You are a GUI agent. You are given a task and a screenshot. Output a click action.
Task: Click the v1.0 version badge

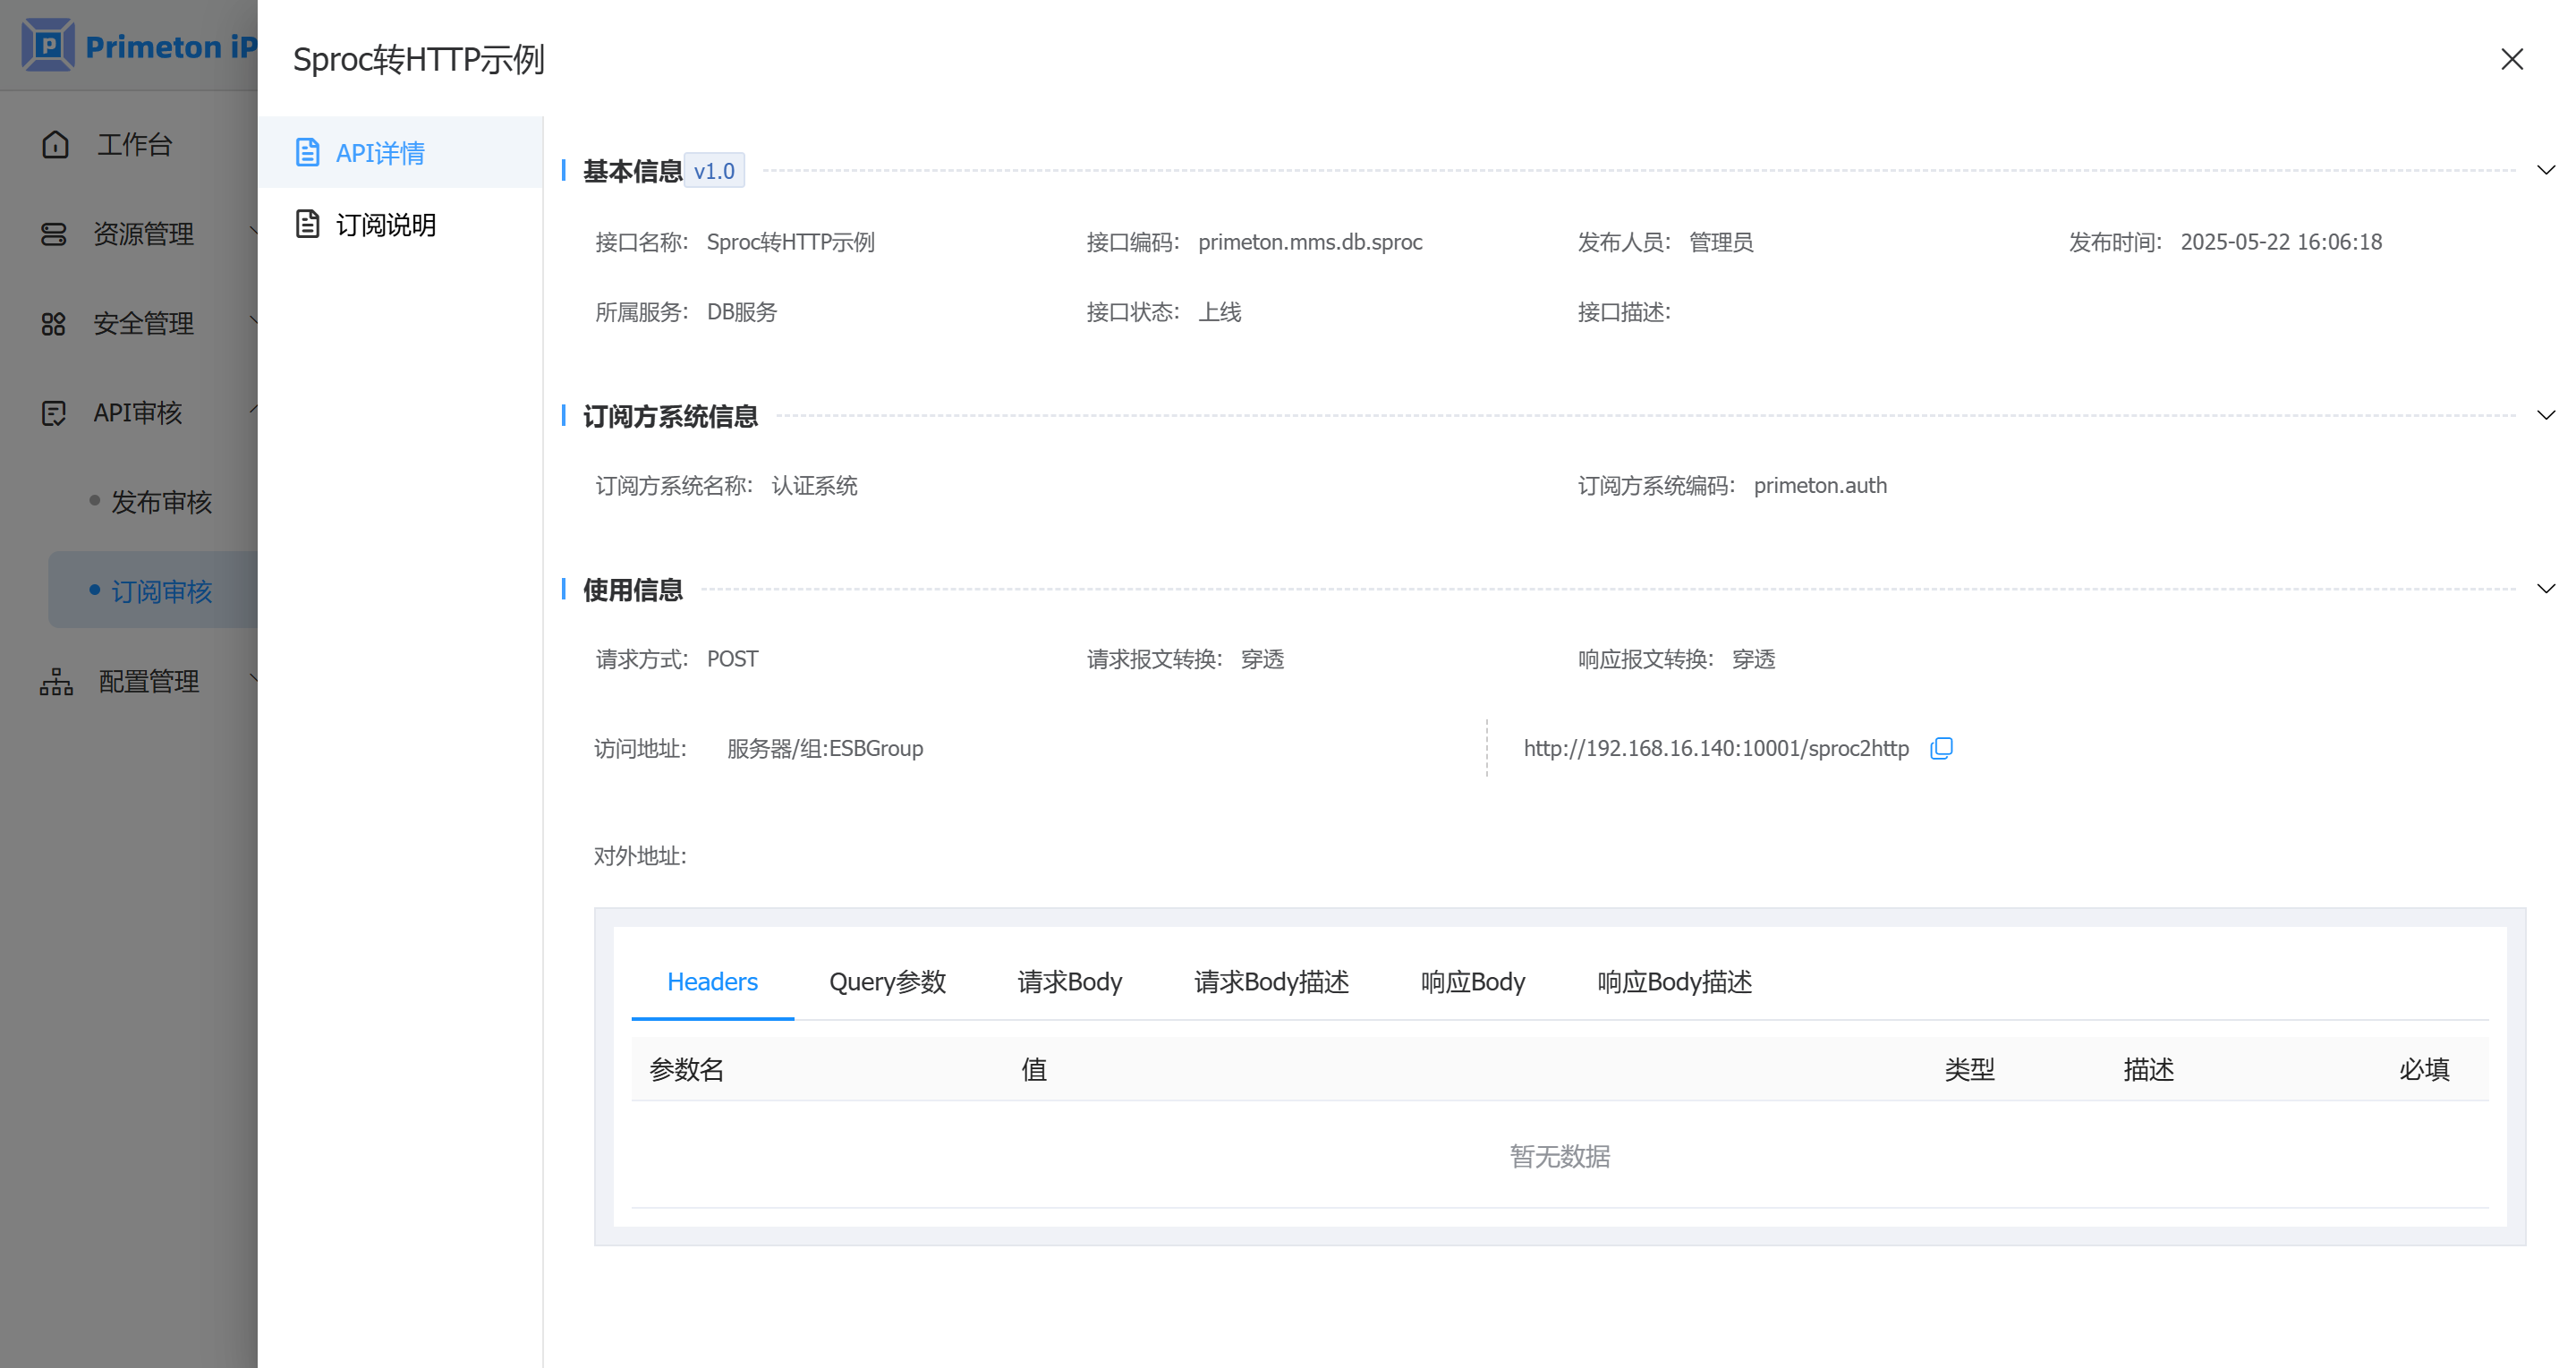714,171
